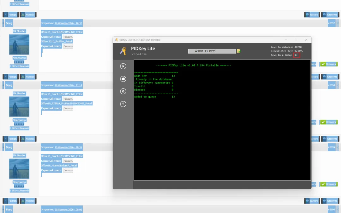This screenshot has height=213, width=341.
Task: Open date link 20 Февраль 2026 - 00:06
Action: pos(68,210)
